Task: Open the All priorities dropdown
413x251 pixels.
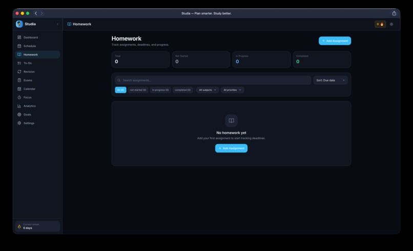Action: pyautogui.click(x=232, y=90)
